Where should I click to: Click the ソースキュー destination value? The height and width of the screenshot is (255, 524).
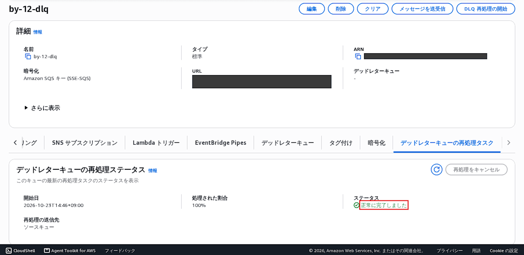(39, 227)
